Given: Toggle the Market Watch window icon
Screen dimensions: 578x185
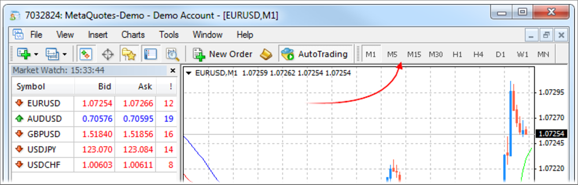Looking at the screenshot, I should tap(85, 54).
